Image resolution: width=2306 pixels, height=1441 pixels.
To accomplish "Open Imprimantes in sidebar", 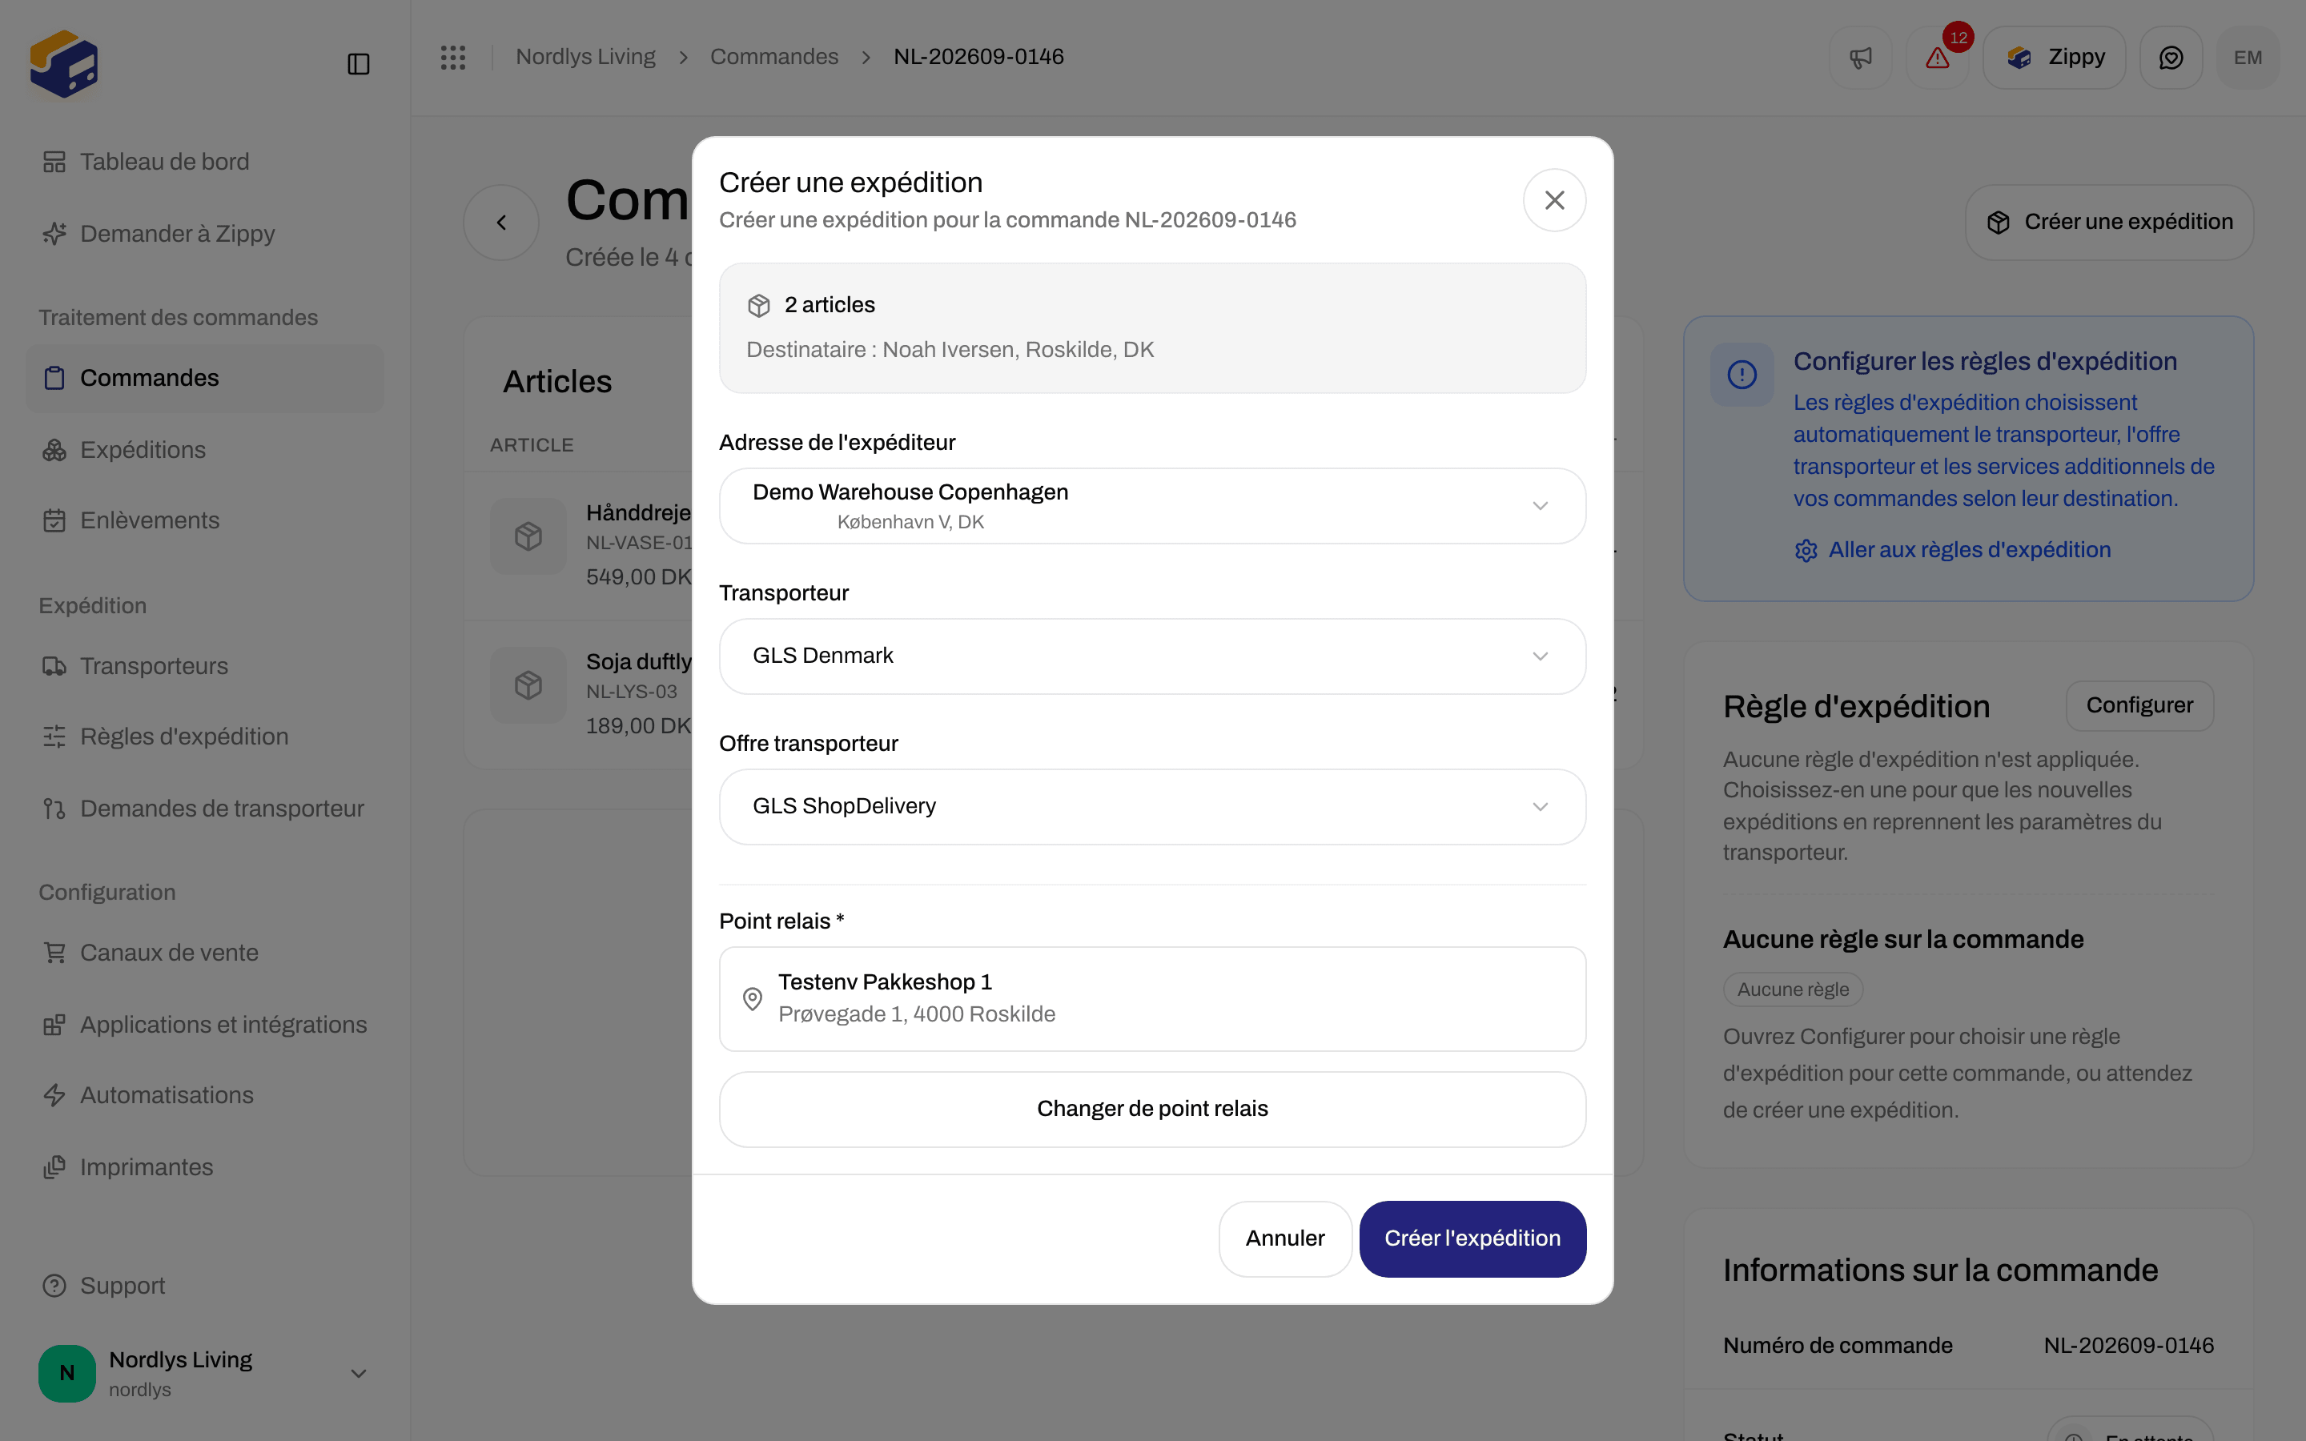I will click(x=205, y=1167).
